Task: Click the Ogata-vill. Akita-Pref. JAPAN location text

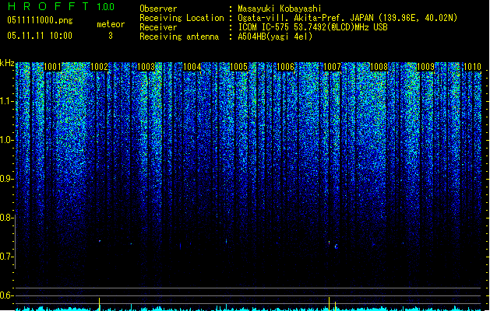Action: (347, 18)
